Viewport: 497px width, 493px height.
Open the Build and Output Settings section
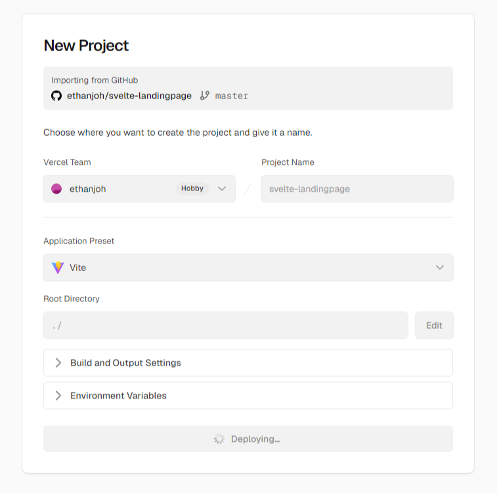[248, 363]
